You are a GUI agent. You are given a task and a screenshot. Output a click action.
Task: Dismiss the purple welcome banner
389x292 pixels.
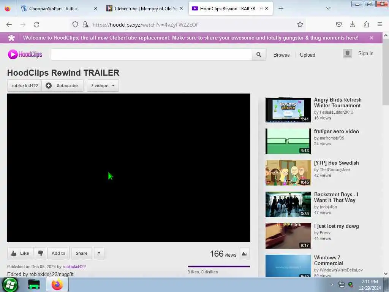[372, 38]
